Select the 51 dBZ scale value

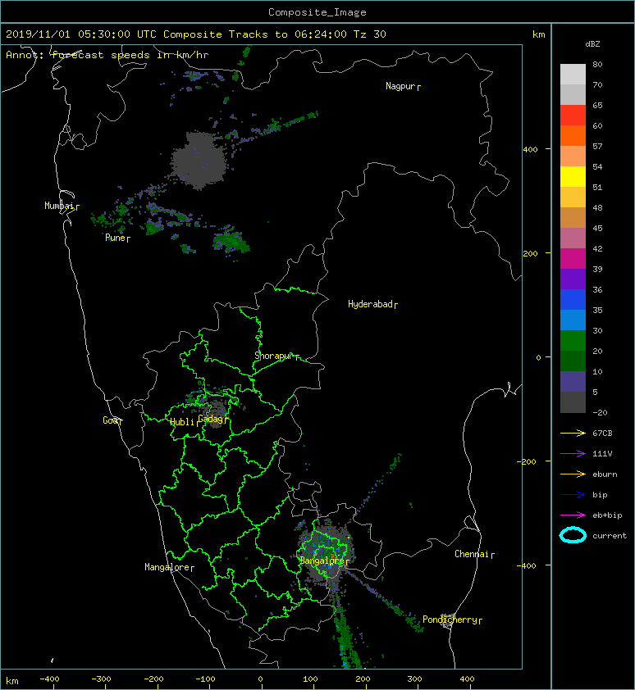[597, 187]
